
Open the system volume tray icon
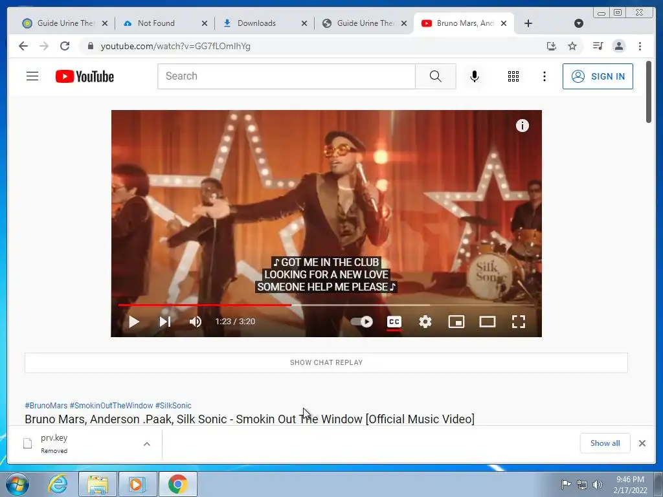tap(598, 484)
